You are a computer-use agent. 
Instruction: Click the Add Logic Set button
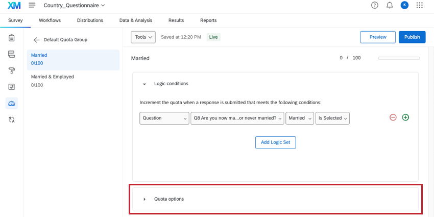click(275, 142)
